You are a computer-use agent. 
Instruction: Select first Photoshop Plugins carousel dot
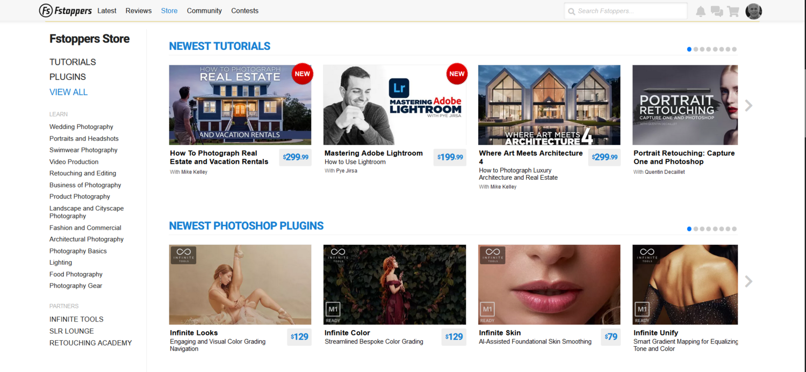[x=689, y=229]
